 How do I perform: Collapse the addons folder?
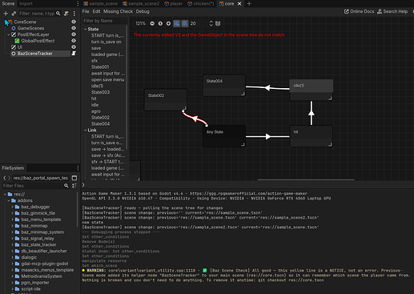9,200
